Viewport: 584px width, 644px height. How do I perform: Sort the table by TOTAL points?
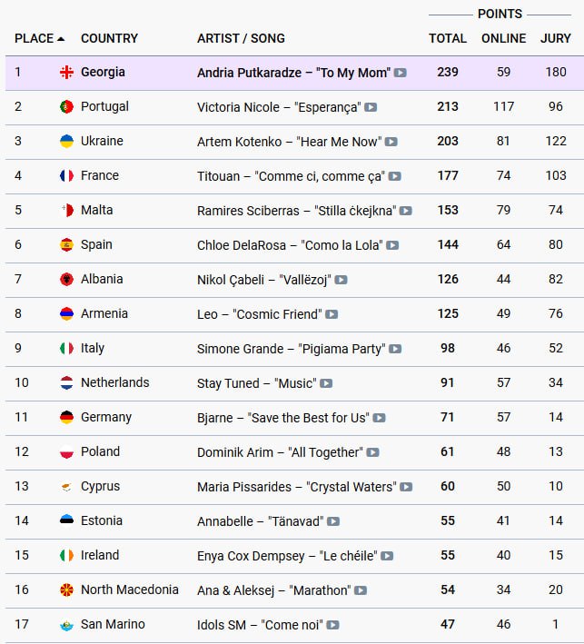tap(448, 38)
